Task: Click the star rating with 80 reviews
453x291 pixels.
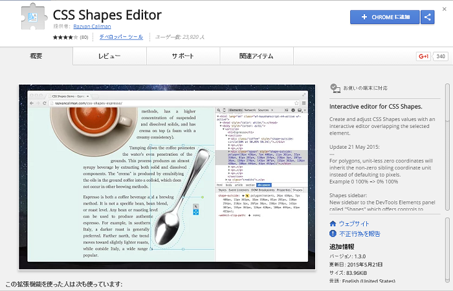Action: 71,38
